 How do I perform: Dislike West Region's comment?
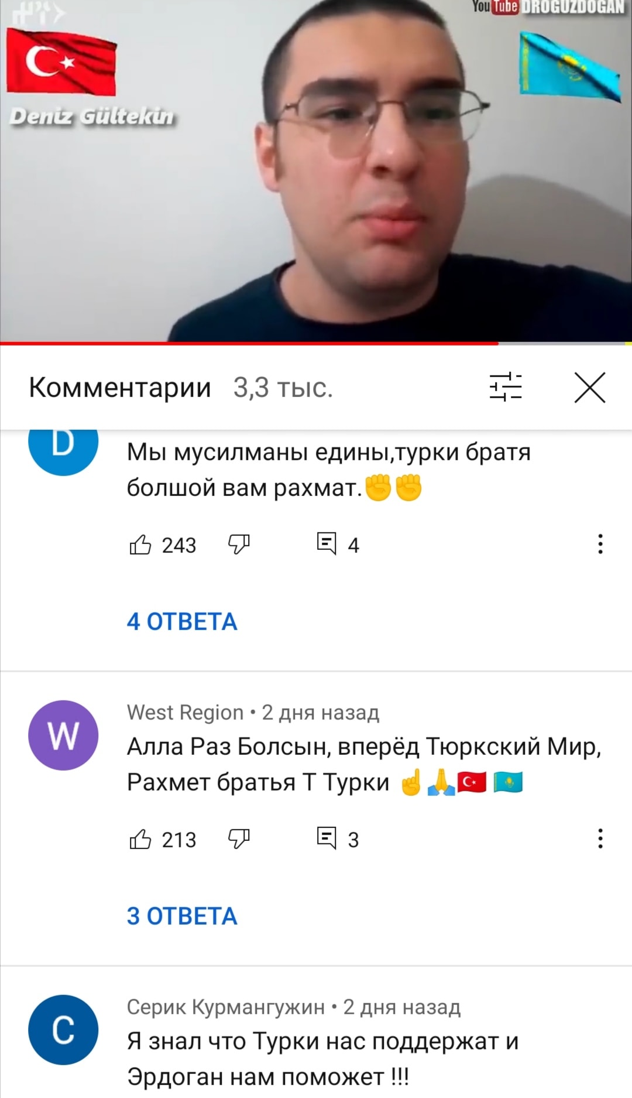(x=239, y=839)
